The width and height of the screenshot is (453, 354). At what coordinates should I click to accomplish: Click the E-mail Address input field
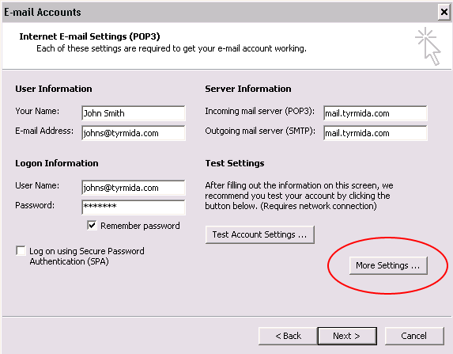pos(133,133)
